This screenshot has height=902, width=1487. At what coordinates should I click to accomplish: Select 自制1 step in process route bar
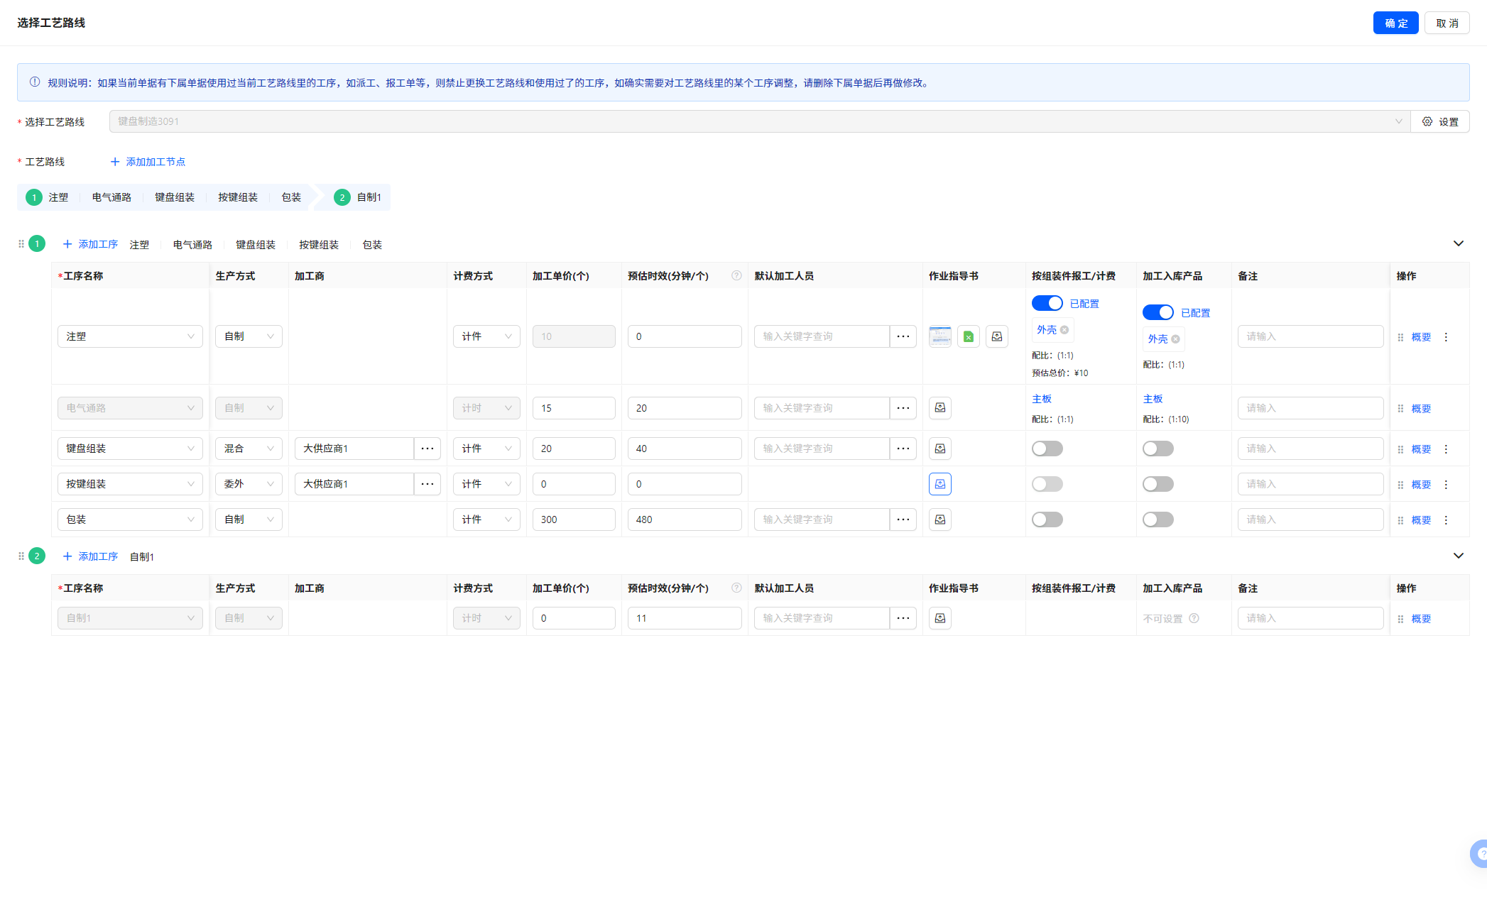click(x=368, y=197)
